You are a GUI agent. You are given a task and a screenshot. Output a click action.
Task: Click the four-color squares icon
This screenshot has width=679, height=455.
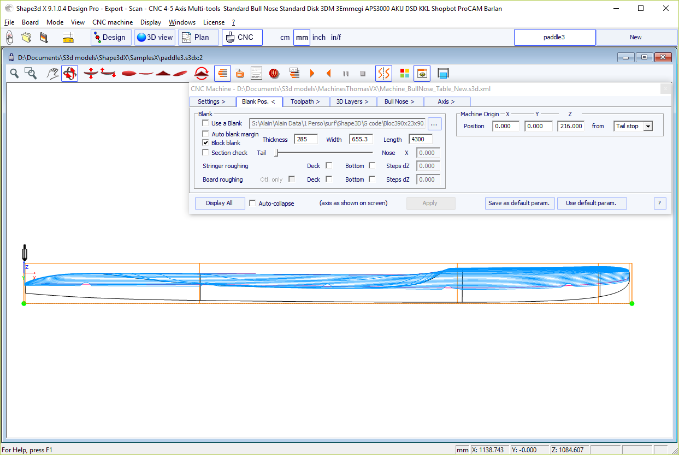click(x=405, y=73)
